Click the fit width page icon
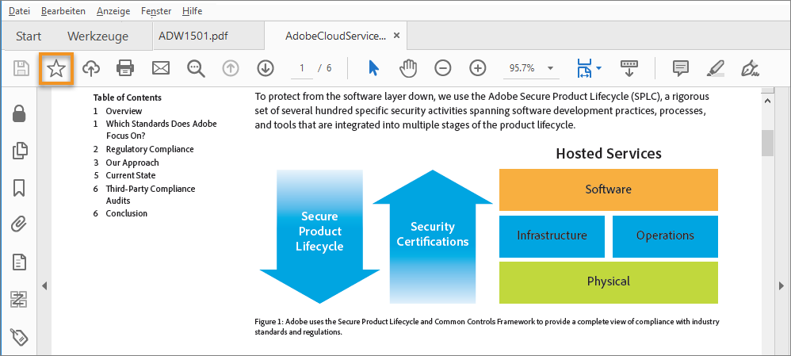 (584, 68)
